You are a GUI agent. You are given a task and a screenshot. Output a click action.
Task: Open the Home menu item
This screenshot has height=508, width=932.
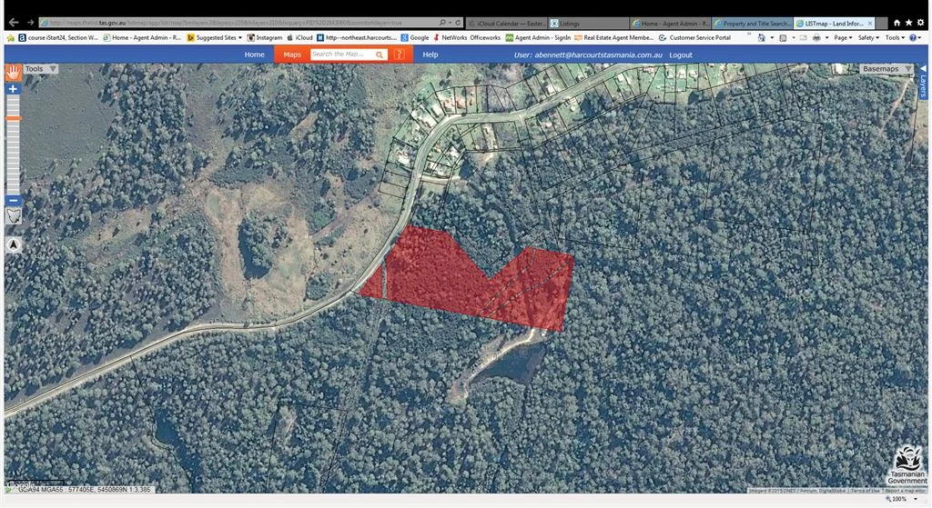coord(255,55)
